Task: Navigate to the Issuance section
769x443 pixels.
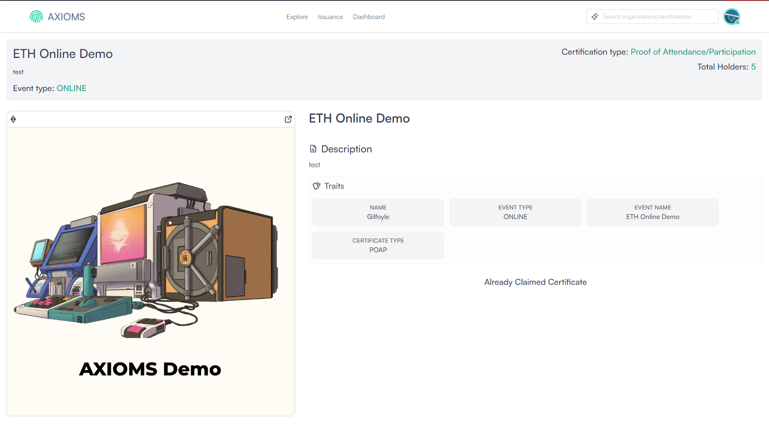Action: point(330,17)
